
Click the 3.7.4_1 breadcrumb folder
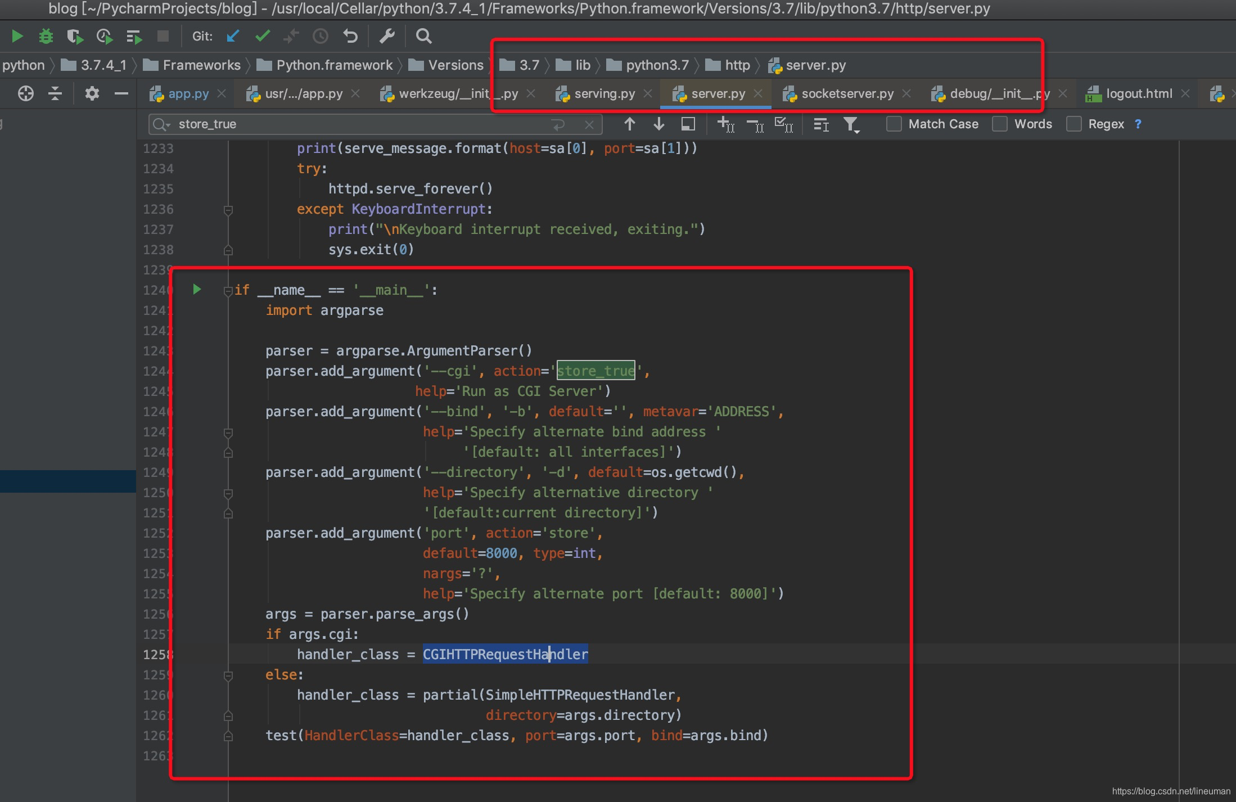(x=93, y=65)
